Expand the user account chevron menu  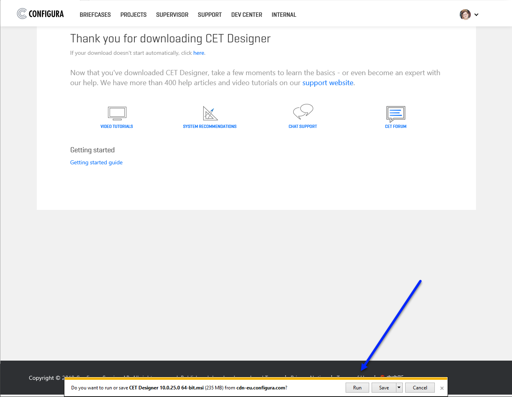pyautogui.click(x=476, y=15)
